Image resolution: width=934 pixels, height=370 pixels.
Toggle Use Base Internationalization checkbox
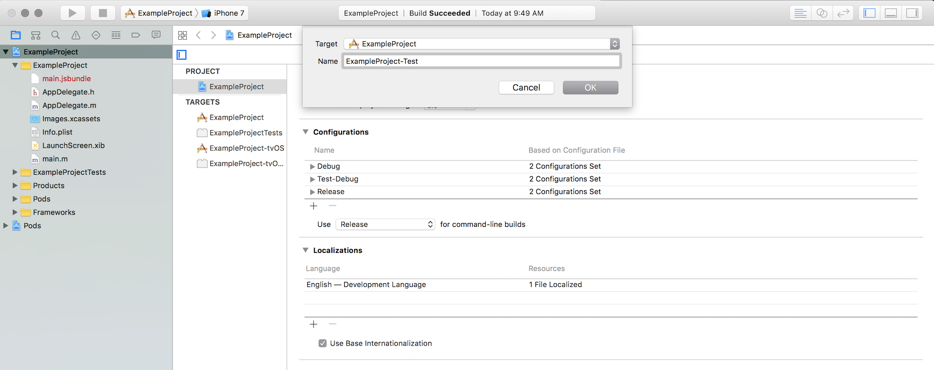coord(322,343)
